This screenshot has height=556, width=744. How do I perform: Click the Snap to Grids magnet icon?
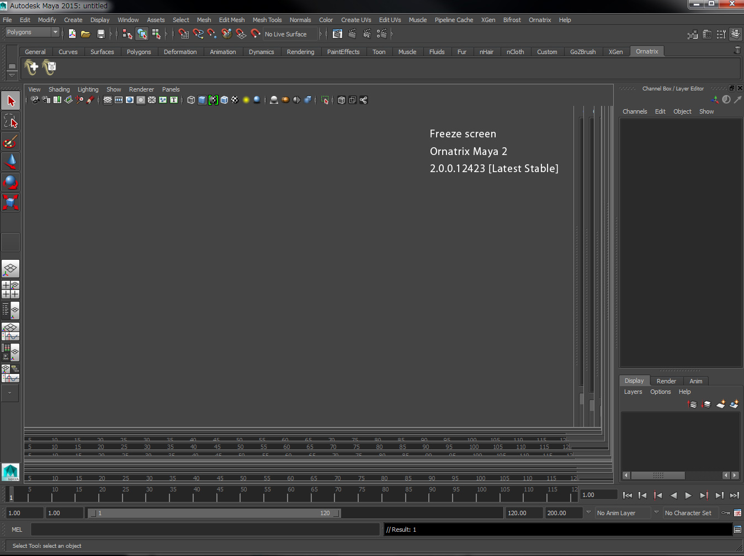pyautogui.click(x=184, y=34)
